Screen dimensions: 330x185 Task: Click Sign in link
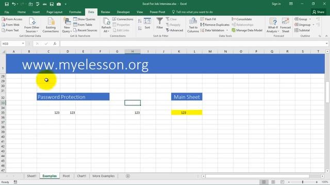pos(276,4)
